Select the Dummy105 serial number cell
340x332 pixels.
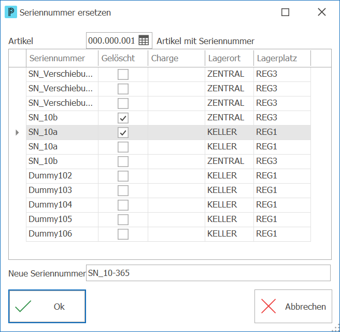(62, 219)
